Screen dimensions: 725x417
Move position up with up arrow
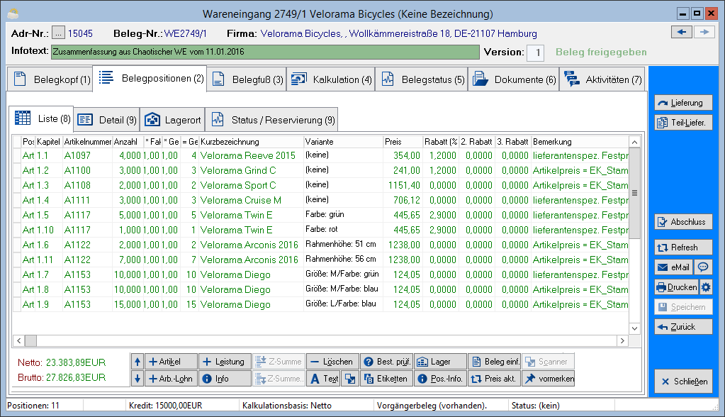[x=137, y=362]
